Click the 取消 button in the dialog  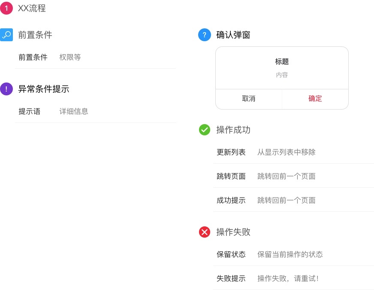tap(249, 99)
